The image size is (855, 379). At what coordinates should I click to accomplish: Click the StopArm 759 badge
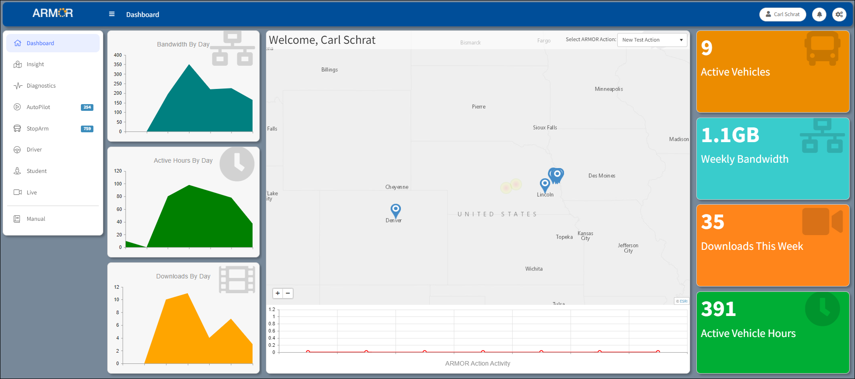coord(87,129)
